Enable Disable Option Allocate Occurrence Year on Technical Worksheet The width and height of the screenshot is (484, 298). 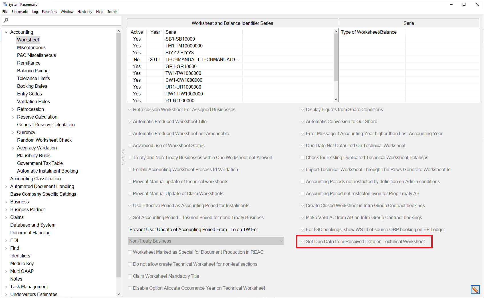130,288
